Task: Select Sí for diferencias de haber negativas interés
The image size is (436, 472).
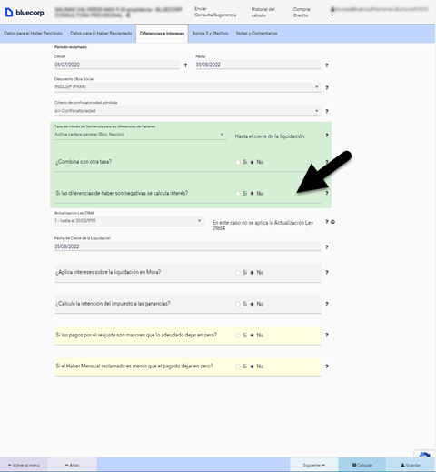Action: click(x=238, y=194)
